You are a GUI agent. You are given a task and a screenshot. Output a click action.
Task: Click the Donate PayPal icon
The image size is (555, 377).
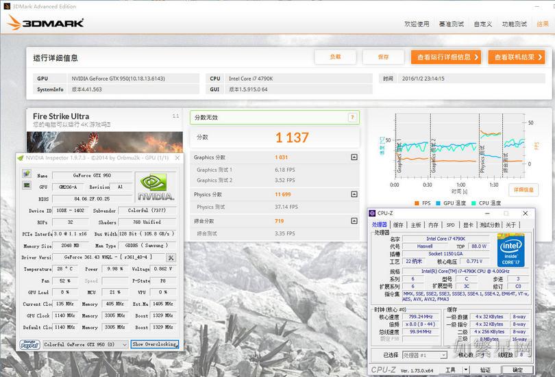click(x=29, y=344)
